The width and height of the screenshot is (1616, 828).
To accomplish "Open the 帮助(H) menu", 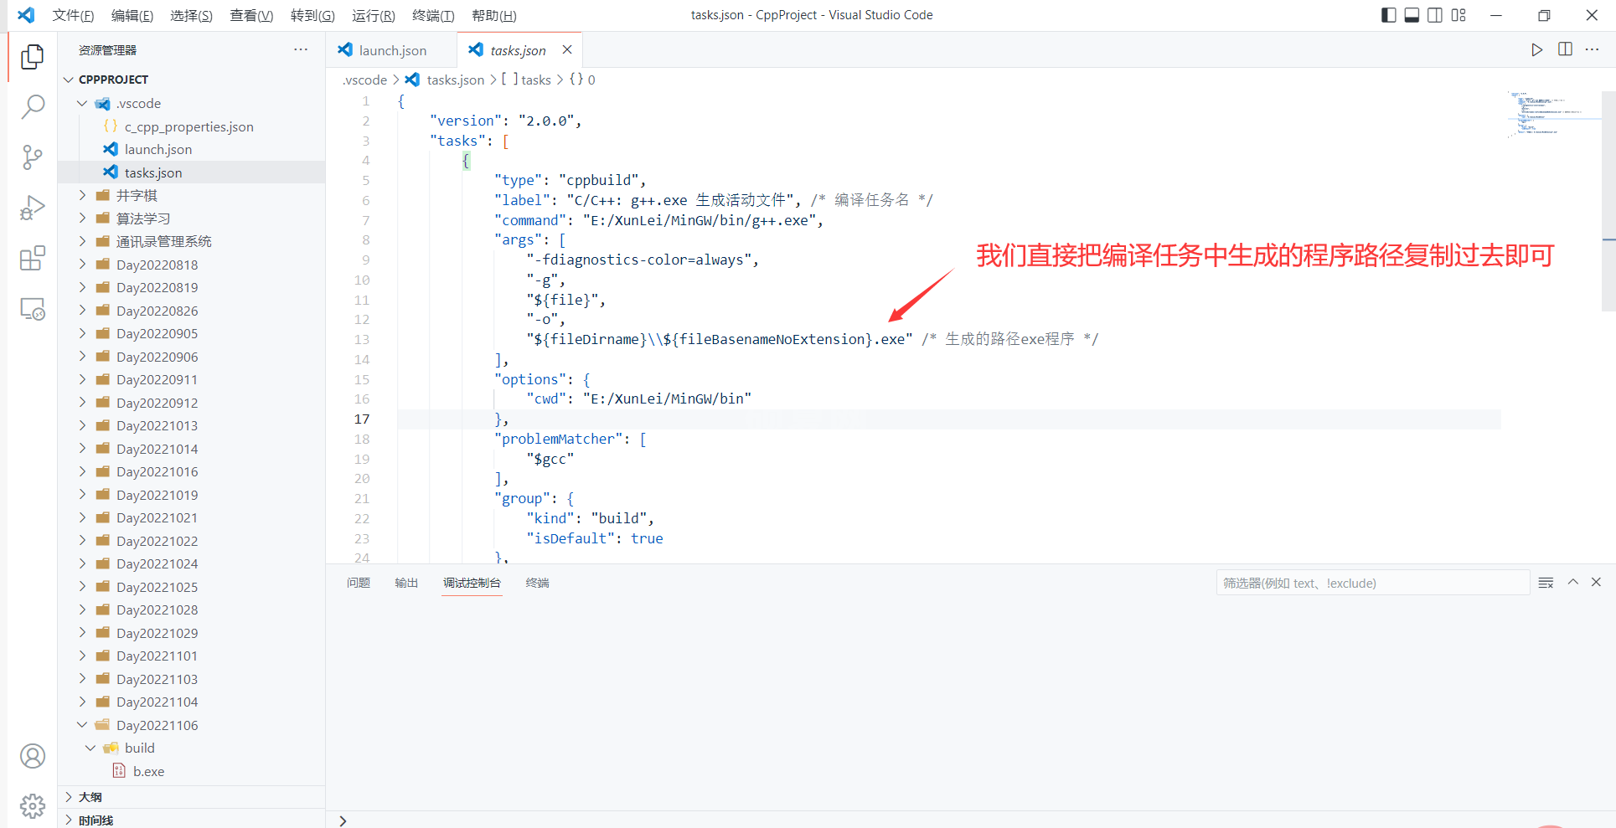I will click(493, 15).
